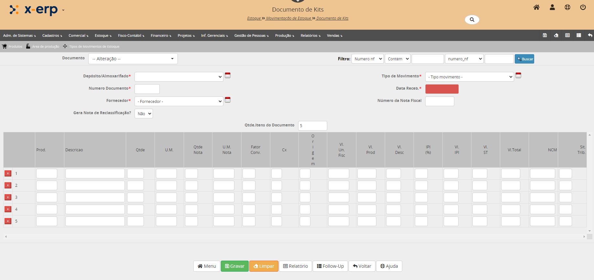
Task: Expand the Documento Alteração dropdown
Action: click(x=133, y=59)
